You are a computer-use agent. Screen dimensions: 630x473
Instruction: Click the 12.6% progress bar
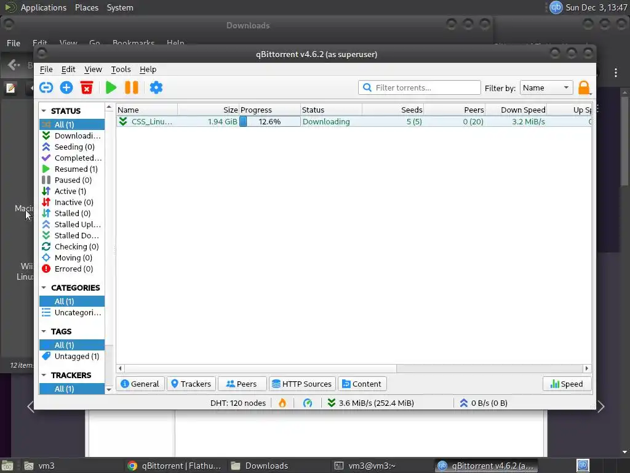pos(269,121)
